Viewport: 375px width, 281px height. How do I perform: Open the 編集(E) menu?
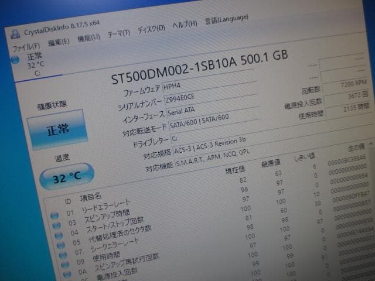(x=59, y=42)
